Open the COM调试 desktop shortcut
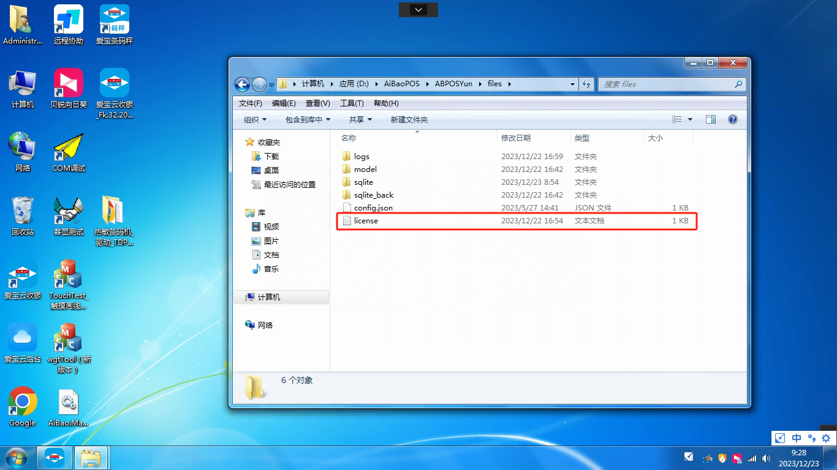The width and height of the screenshot is (837, 470). (x=68, y=152)
